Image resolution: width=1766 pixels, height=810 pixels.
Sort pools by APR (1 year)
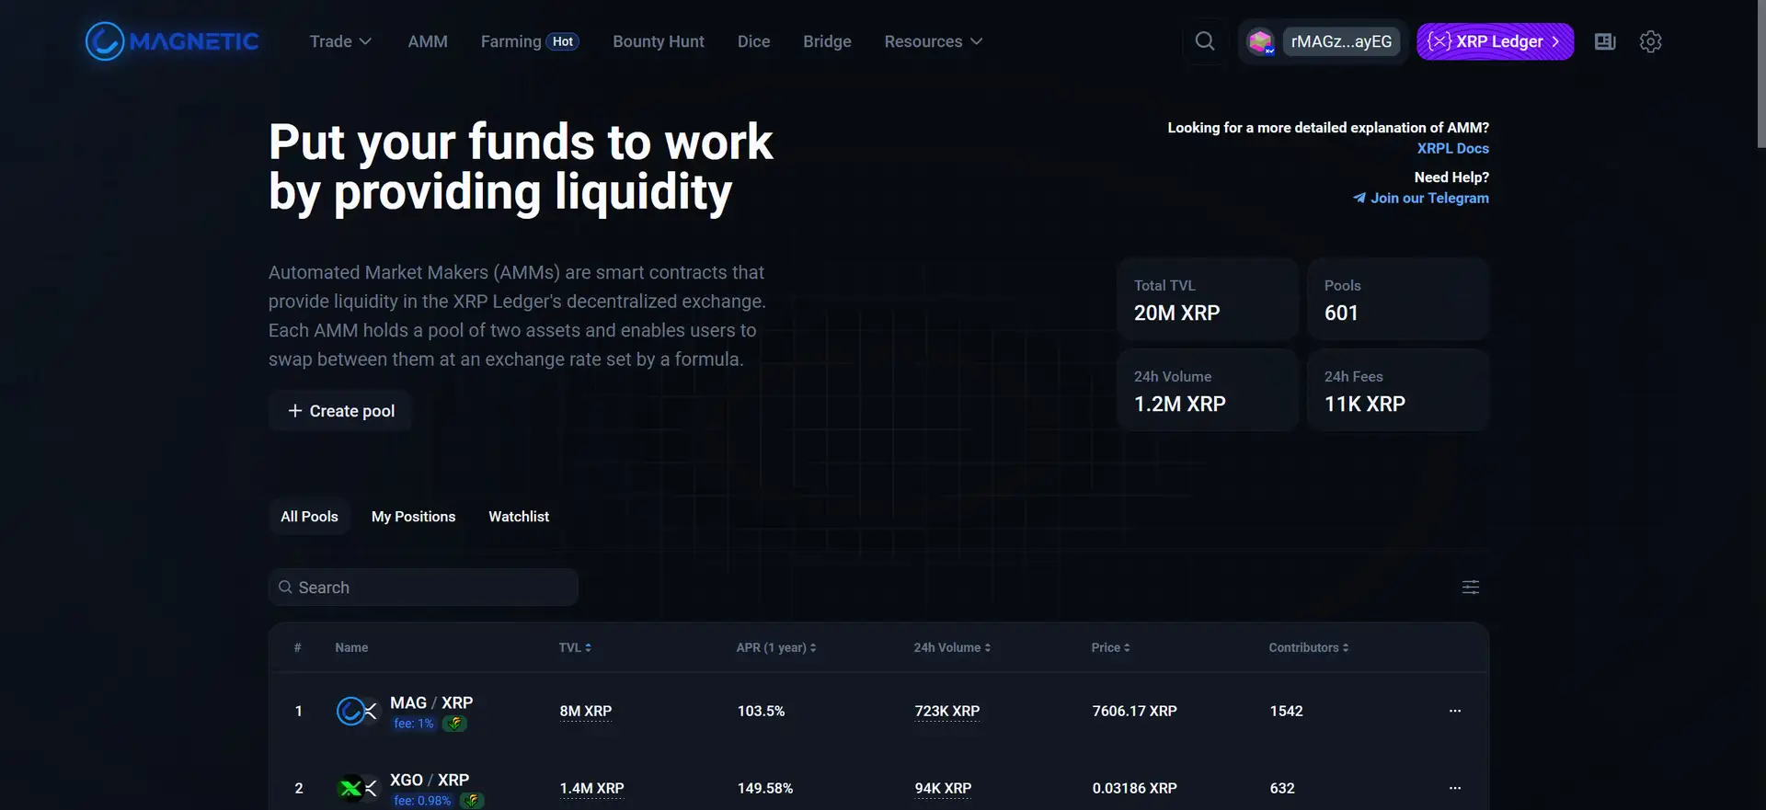click(x=775, y=647)
